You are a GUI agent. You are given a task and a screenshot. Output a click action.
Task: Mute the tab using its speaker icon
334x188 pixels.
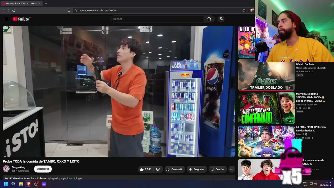pyautogui.click(x=7, y=3)
